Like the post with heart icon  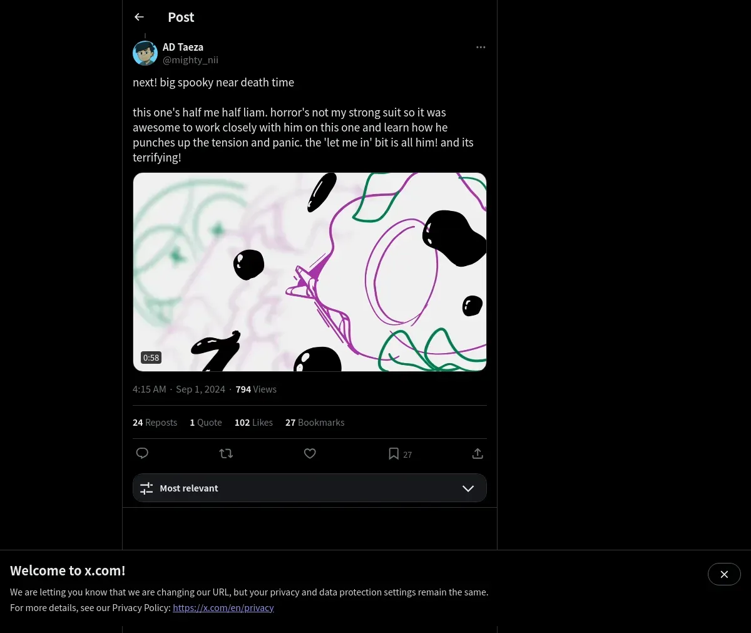click(x=310, y=453)
